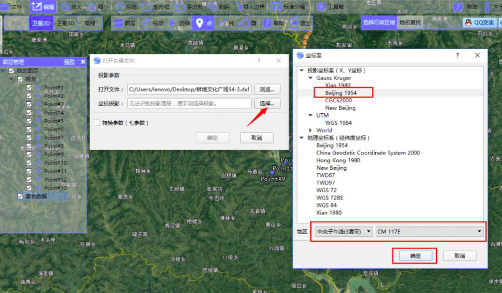
Task: Open the CM 117E meridian dropdown
Action: coord(429,231)
